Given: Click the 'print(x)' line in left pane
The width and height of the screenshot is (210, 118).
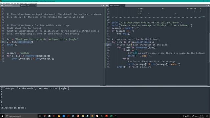Looking at the screenshot, I should click(12, 45).
